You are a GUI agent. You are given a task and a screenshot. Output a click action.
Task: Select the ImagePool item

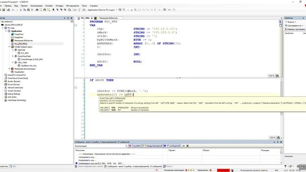point(19,37)
